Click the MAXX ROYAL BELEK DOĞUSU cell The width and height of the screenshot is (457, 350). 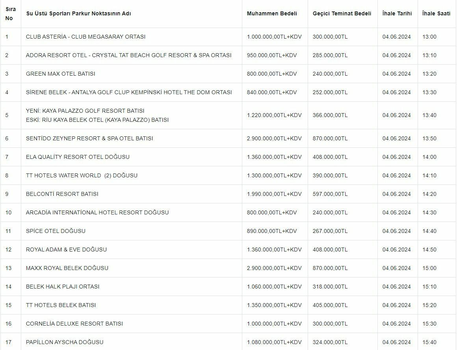pos(67,268)
